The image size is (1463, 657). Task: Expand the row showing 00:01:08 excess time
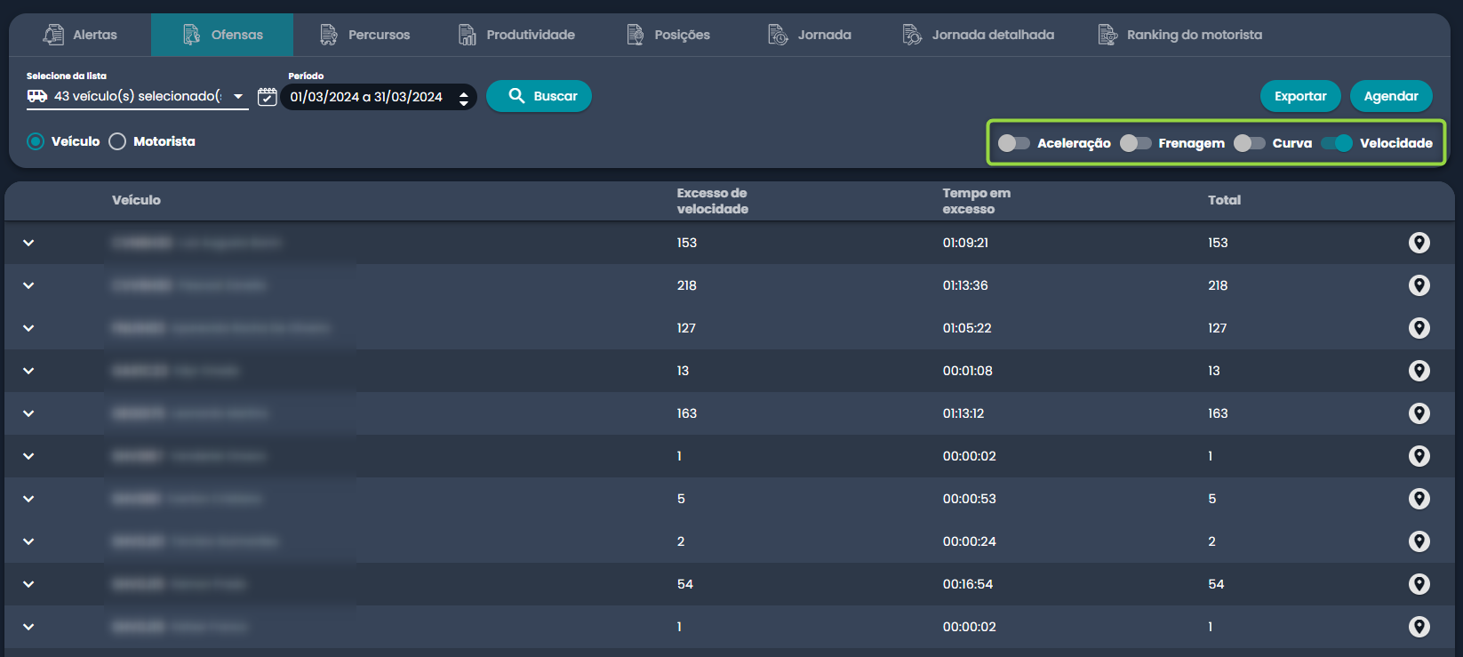(x=28, y=371)
